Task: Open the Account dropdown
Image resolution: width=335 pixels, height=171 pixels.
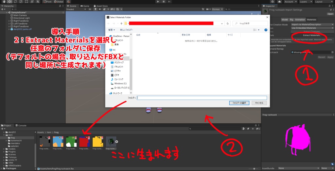Action: click(x=290, y=2)
